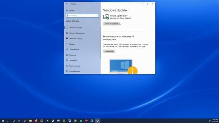
Task: Launch Firefox from the taskbar
Action: [x=36, y=121]
